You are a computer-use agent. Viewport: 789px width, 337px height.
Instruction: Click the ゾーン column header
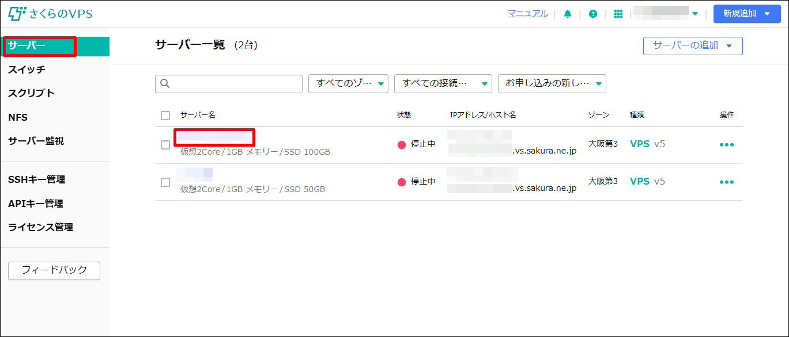[599, 115]
